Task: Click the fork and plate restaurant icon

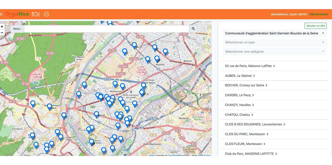Action: (35, 14)
